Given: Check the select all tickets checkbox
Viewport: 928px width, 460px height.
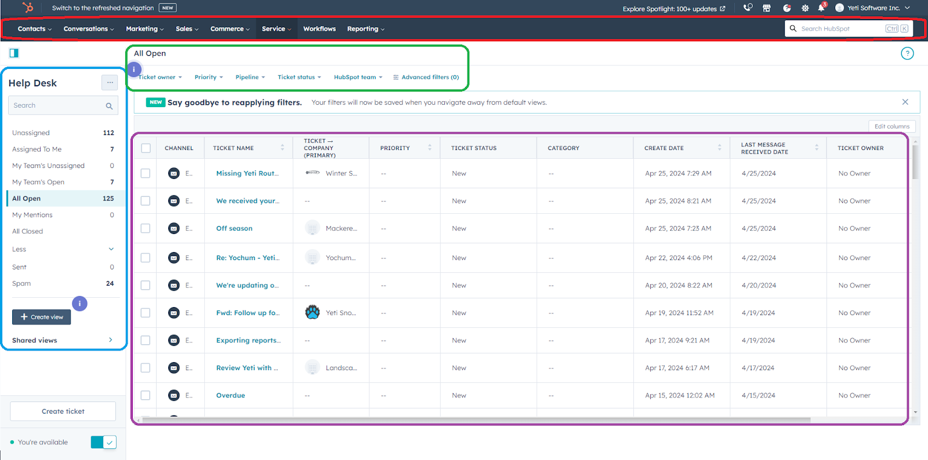Looking at the screenshot, I should pyautogui.click(x=146, y=148).
